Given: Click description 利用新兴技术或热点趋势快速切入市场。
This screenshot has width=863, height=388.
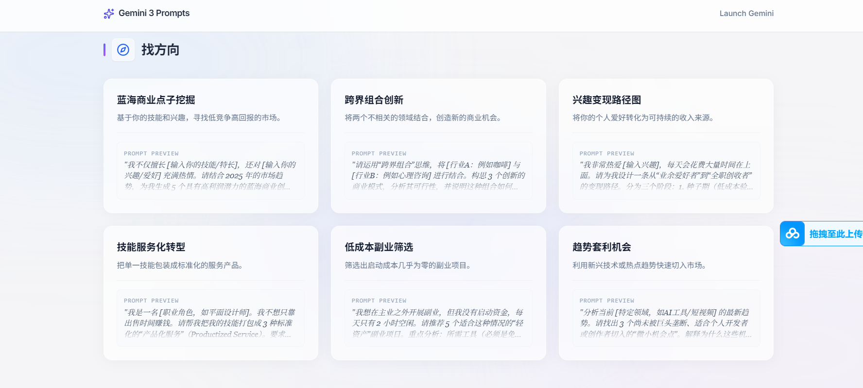Looking at the screenshot, I should [x=640, y=266].
